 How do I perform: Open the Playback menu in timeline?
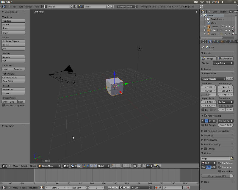(x=33, y=188)
